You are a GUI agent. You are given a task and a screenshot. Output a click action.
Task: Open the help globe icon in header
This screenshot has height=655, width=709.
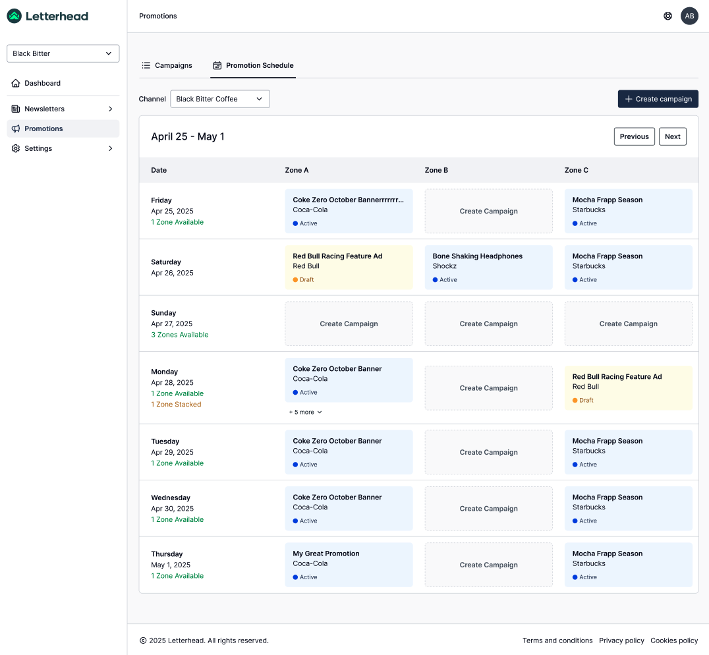[667, 16]
